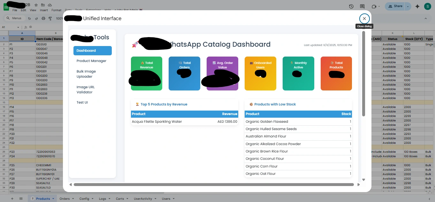The height and width of the screenshot is (202, 435).
Task: Open the zoom level dropdown
Action: [60, 18]
